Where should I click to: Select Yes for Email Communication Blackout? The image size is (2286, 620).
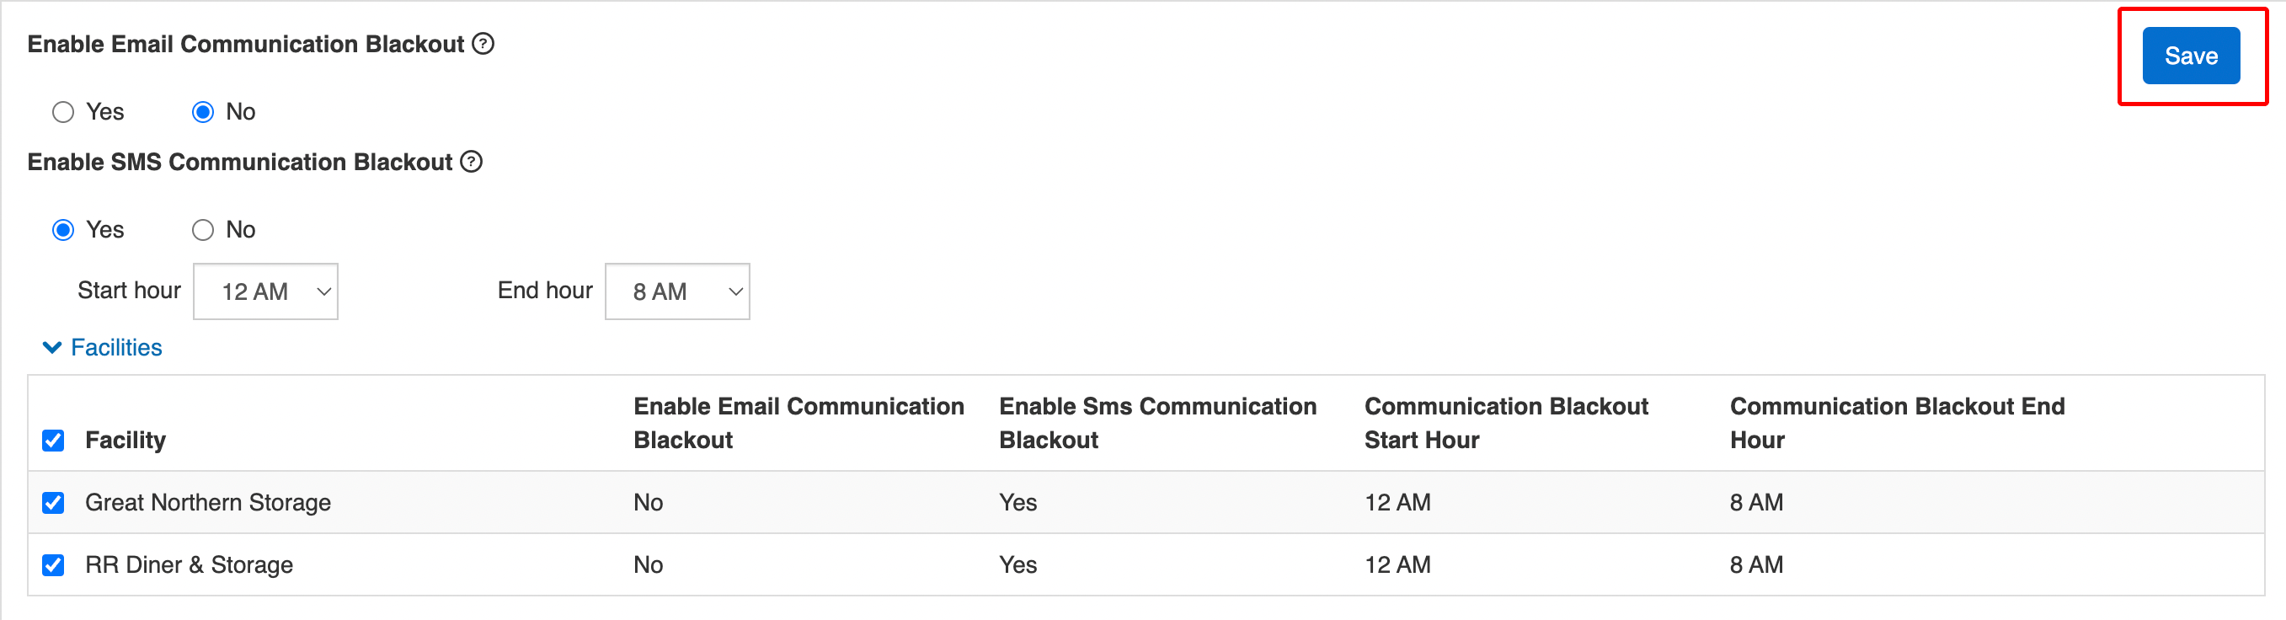click(63, 112)
